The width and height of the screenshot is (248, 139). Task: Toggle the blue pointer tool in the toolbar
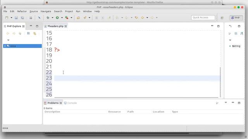pos(39,18)
